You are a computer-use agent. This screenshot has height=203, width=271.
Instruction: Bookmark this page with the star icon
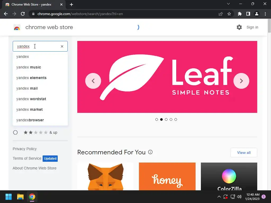tap(229, 14)
